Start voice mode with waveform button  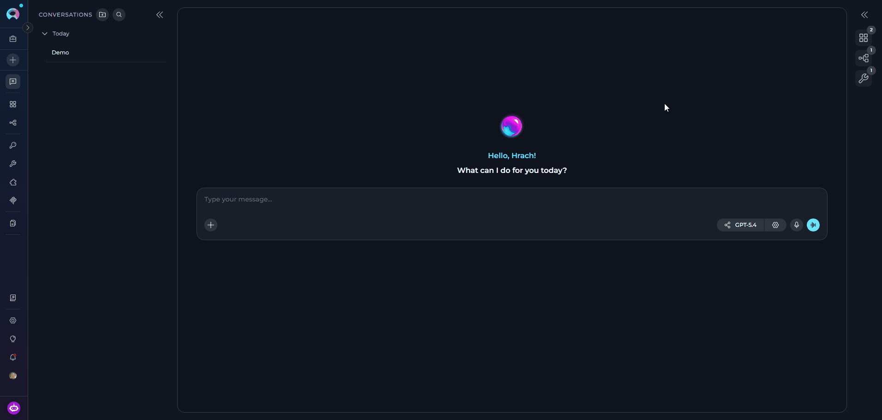tap(813, 225)
